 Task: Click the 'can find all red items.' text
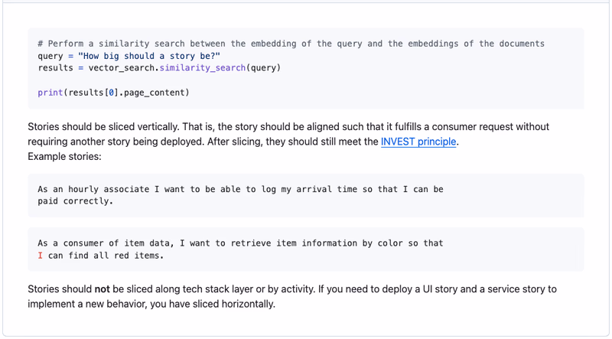(x=106, y=256)
